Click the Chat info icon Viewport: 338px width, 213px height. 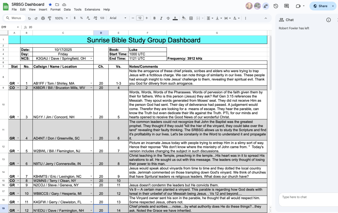click(x=328, y=20)
